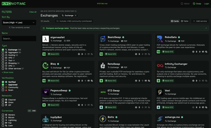
Task: Click BasicSwap's P2P tag
Action: point(124,41)
